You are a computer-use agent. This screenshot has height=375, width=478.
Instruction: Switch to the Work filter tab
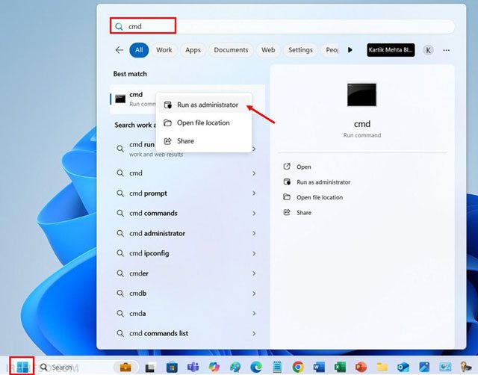[x=164, y=50]
